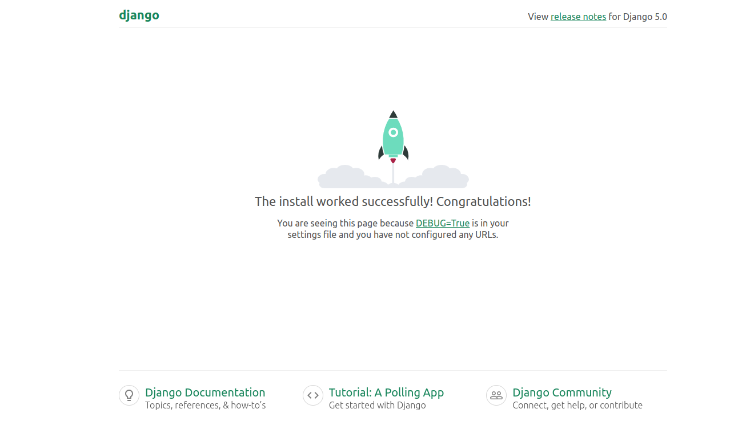
Task: Click 'Get started with Django' text
Action: click(x=378, y=405)
